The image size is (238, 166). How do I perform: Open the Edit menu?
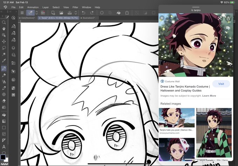(x=21, y=7)
